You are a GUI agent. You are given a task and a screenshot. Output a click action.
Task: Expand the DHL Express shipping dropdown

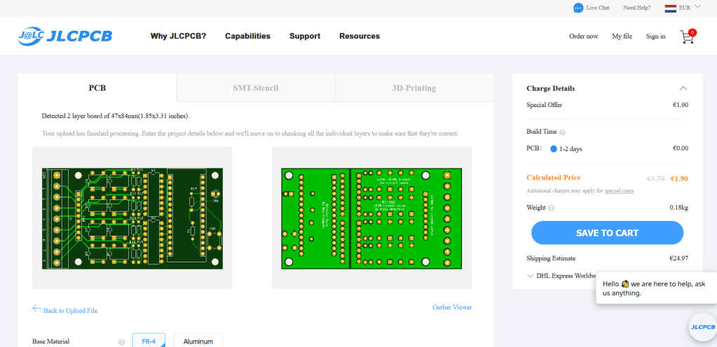(530, 276)
